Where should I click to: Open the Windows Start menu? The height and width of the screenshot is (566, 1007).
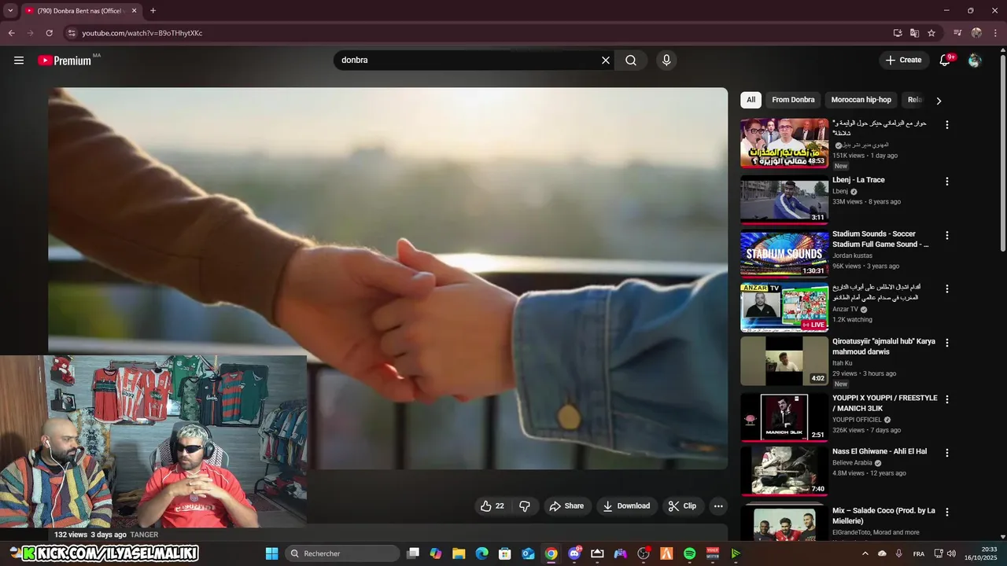[271, 553]
